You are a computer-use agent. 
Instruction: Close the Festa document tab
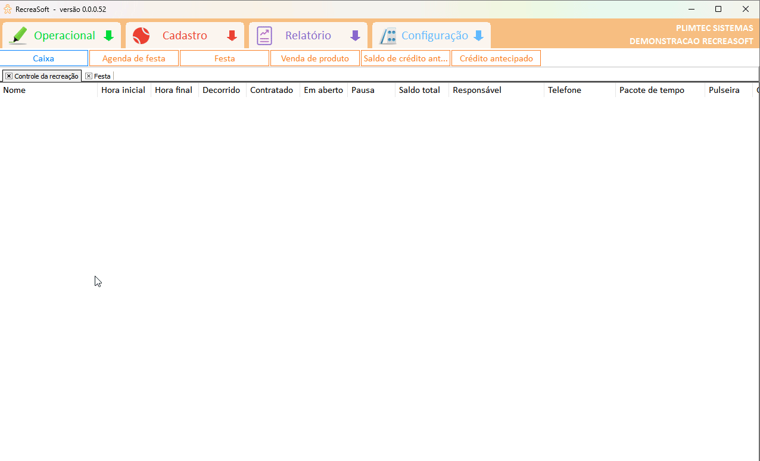point(89,76)
